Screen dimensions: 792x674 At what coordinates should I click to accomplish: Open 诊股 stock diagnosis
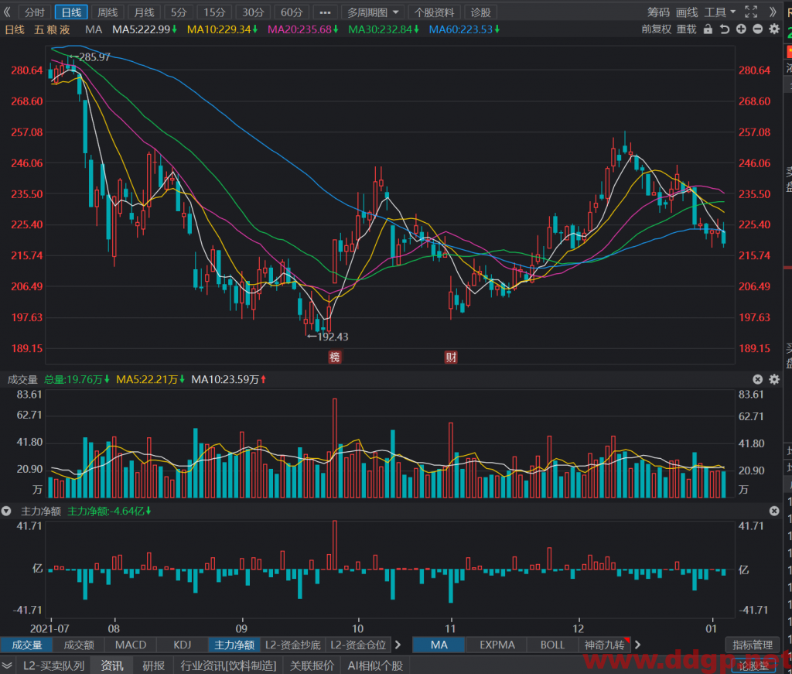(x=481, y=12)
